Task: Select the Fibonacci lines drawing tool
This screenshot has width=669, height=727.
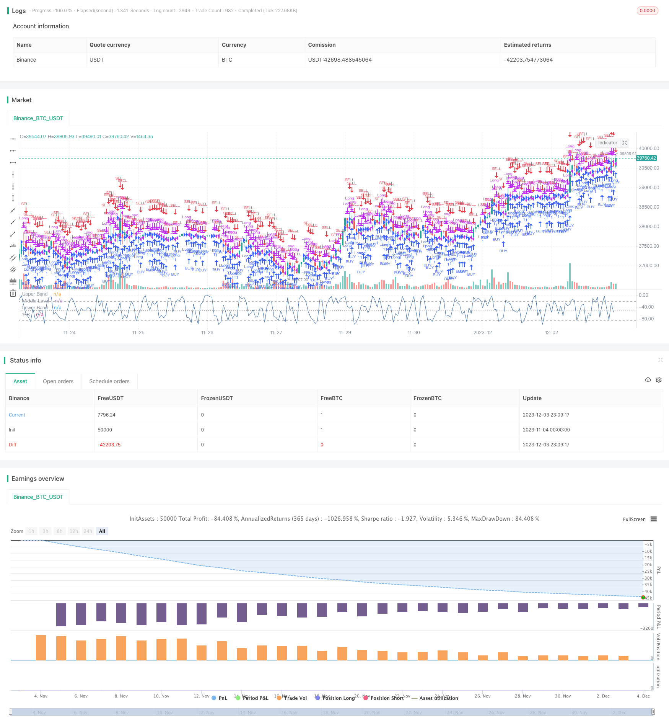Action: tap(13, 281)
